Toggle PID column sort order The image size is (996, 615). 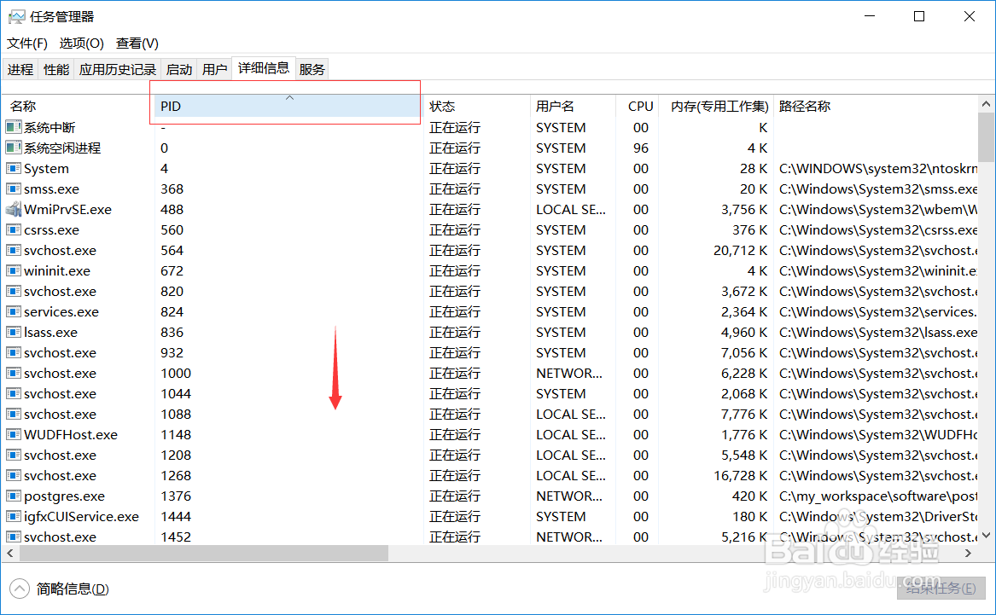pyautogui.click(x=284, y=106)
